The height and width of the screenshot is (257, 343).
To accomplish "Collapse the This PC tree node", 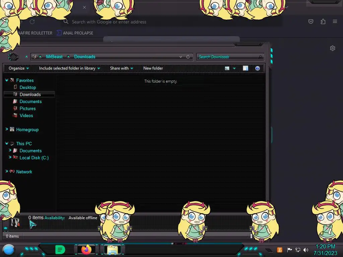I will click(x=7, y=143).
